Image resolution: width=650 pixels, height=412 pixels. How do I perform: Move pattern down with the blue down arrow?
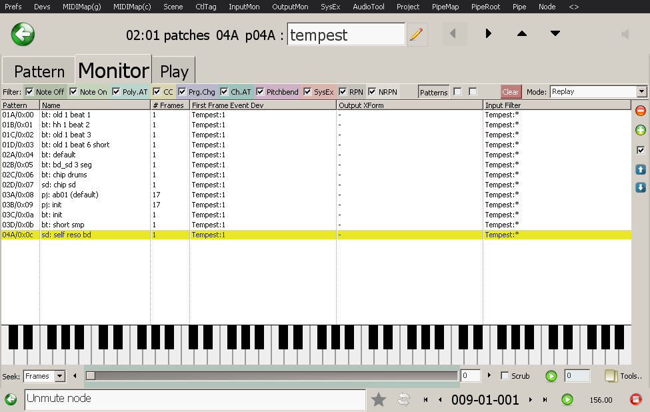[641, 187]
